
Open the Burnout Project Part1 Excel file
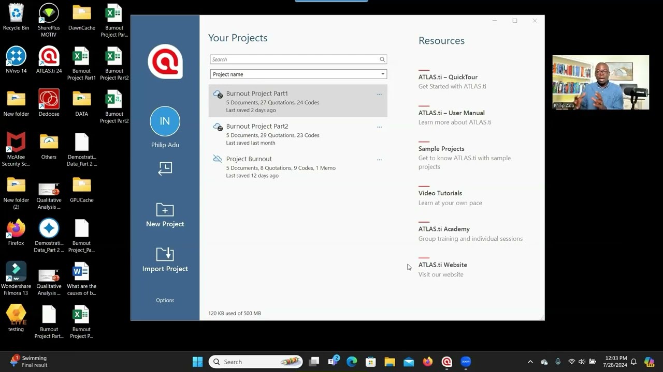81,64
